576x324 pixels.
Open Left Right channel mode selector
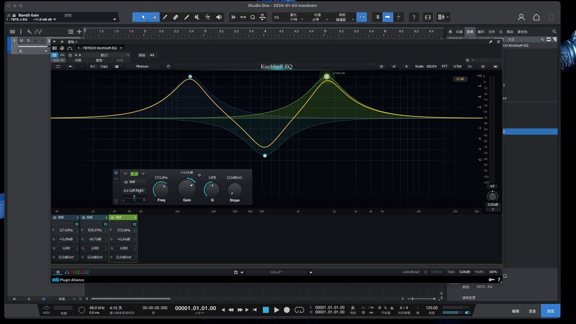click(x=134, y=190)
